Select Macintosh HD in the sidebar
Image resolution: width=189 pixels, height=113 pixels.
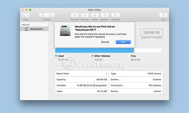(x=34, y=29)
